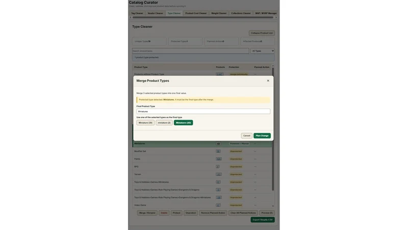
Task: Click the Planned Actions stat card
Action: [x=221, y=41]
